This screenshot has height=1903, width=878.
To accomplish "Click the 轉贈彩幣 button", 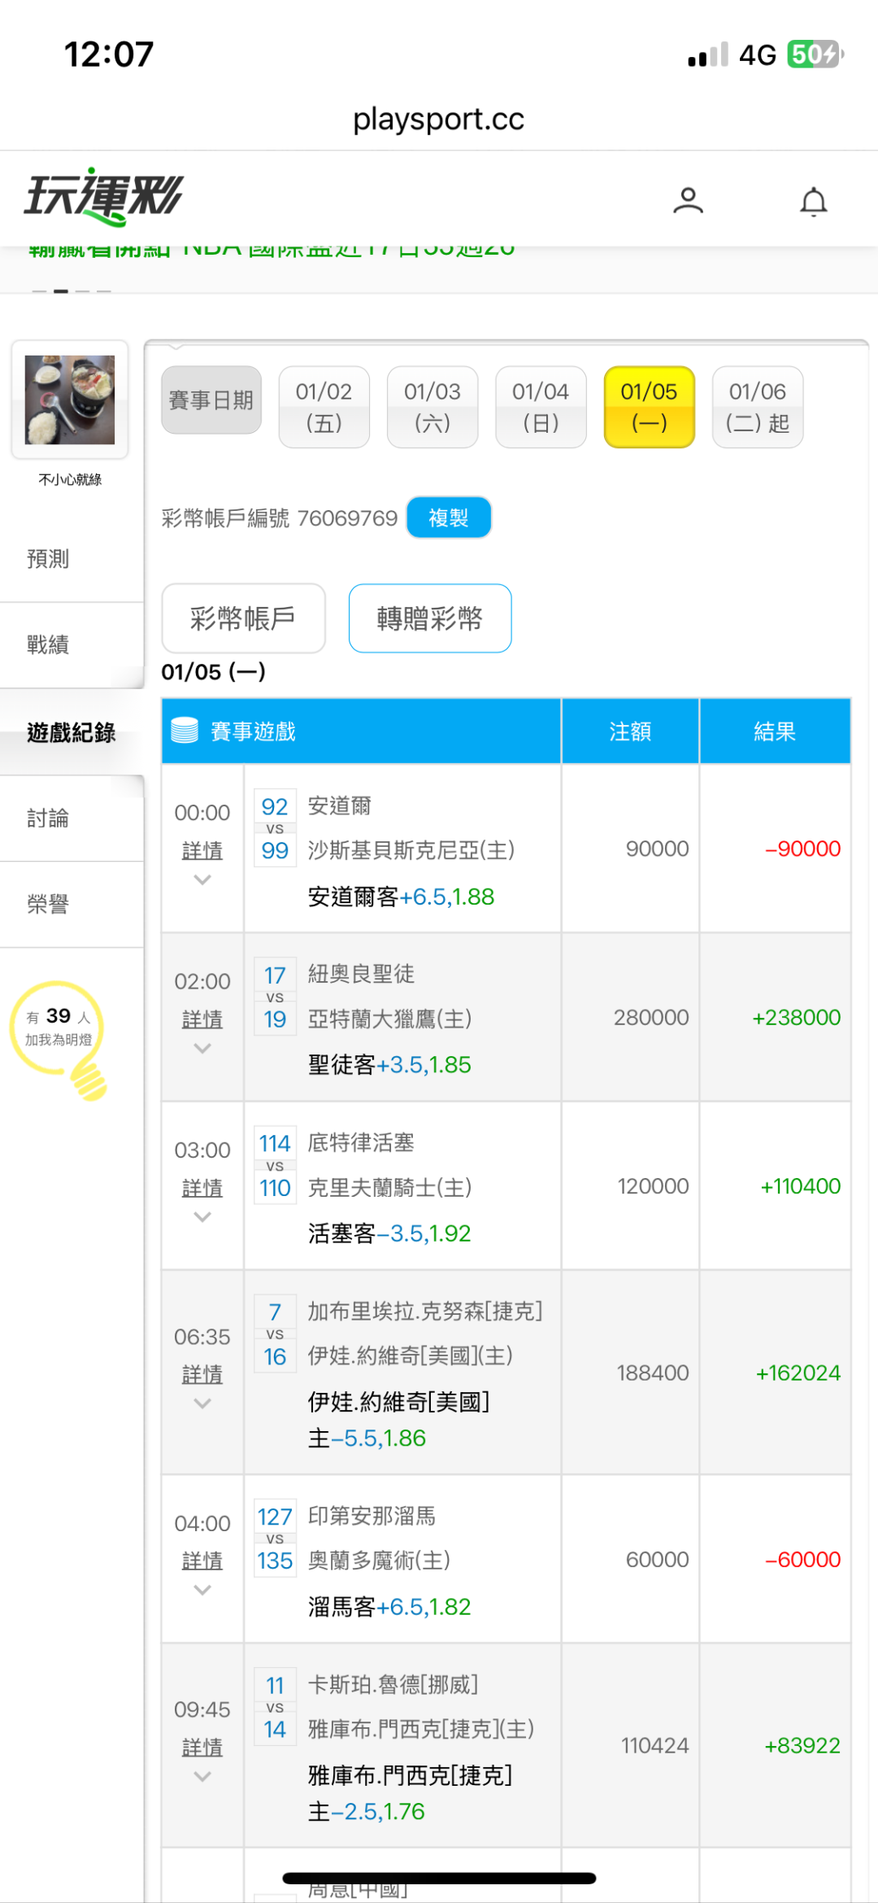I will pos(430,618).
